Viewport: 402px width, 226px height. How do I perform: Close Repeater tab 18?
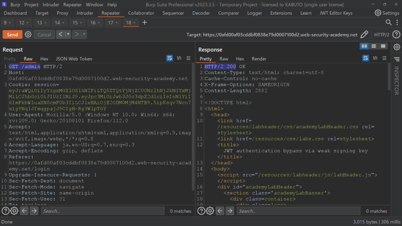pos(134,23)
